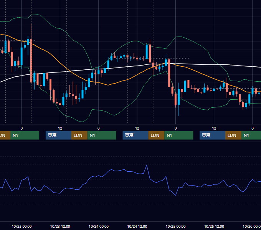Click the 10/25 LDN session block

click(233, 135)
